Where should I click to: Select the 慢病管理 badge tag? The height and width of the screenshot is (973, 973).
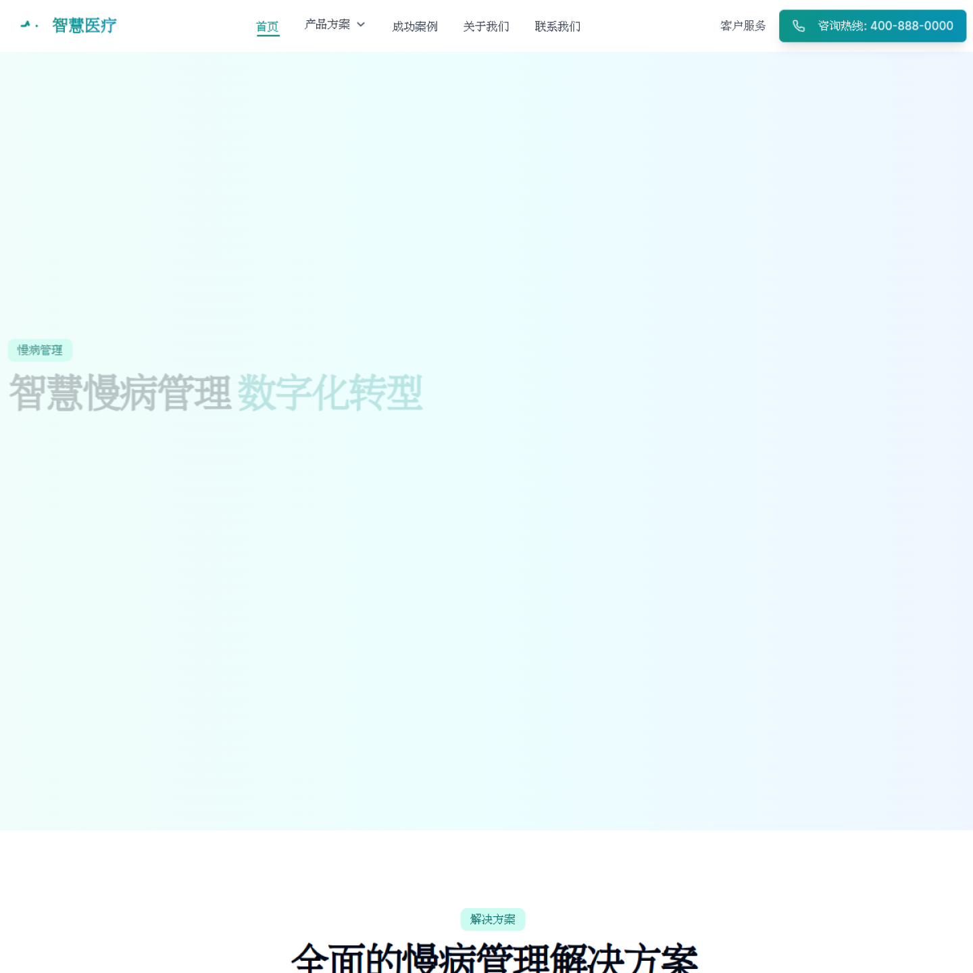point(40,350)
